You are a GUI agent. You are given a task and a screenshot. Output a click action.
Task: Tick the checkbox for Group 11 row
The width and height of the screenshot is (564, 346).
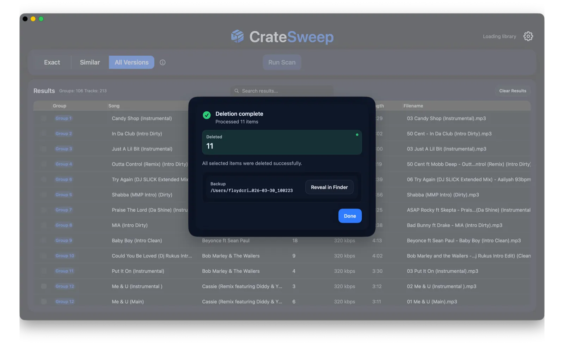[44, 271]
